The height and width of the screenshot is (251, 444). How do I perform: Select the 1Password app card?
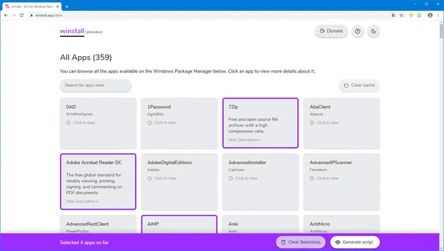pos(179,123)
